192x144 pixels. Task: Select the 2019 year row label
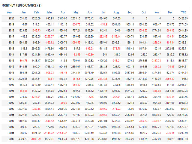[11, 25]
